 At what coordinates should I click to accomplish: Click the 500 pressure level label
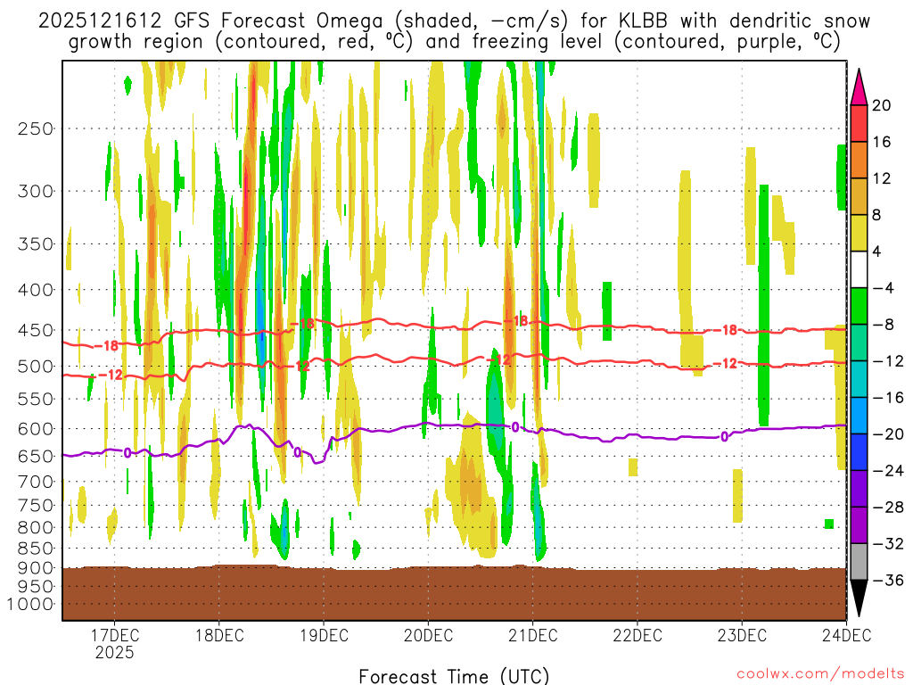point(36,367)
